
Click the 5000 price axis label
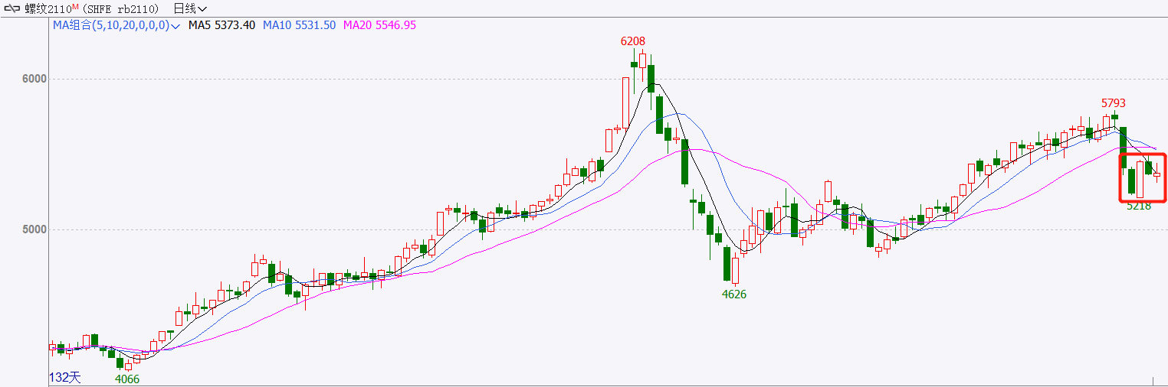(34, 229)
